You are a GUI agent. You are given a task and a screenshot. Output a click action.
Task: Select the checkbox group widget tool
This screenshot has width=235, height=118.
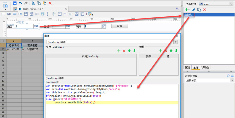point(54,14)
